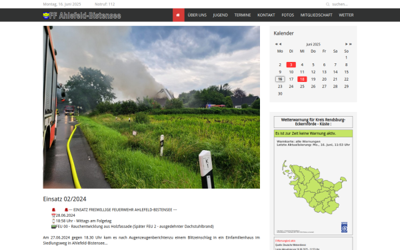Go to the home page via house icon
400x250 pixels.
click(178, 15)
